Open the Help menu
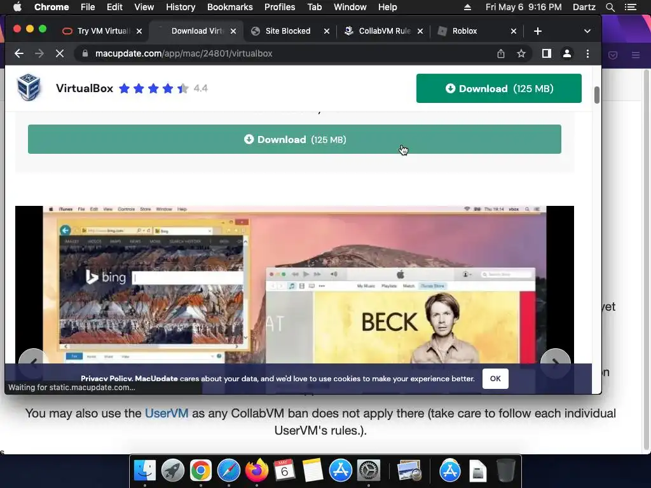Viewport: 651px width, 488px height. point(387,7)
